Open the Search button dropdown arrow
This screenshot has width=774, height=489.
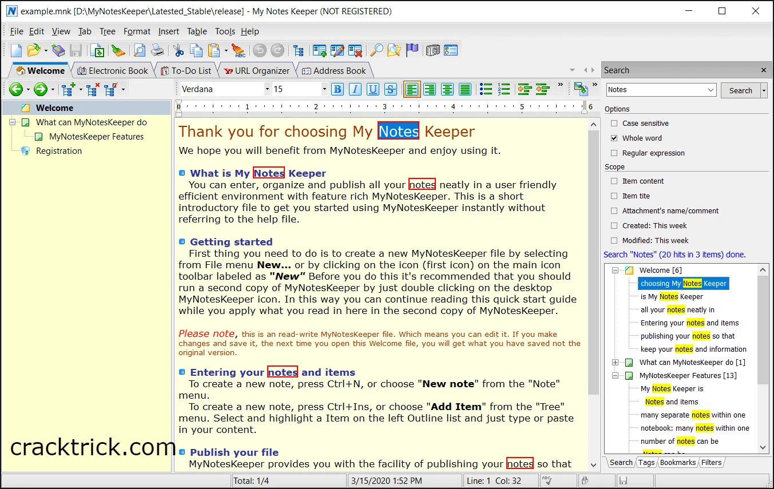click(764, 90)
